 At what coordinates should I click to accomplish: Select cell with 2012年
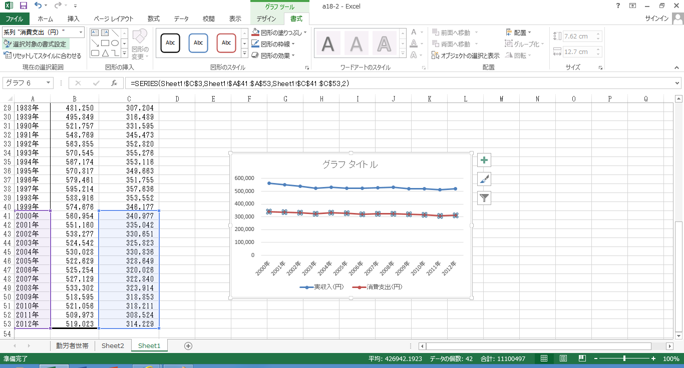tap(32, 323)
